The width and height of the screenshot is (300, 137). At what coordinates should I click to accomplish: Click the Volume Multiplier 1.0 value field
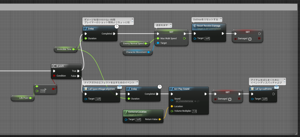pyautogui.click(x=194, y=111)
